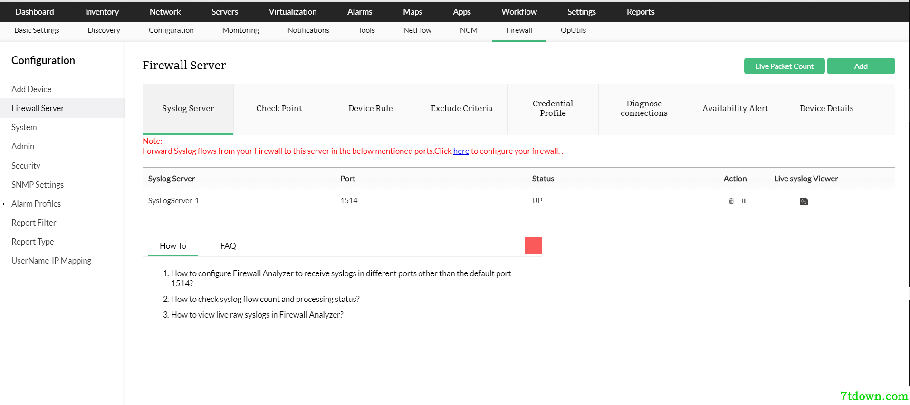Open the Monitoring sub-tab

(240, 30)
